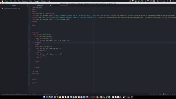176x99 pixels.
Task: Close the index.html tab via its dot
Action: point(50,5)
